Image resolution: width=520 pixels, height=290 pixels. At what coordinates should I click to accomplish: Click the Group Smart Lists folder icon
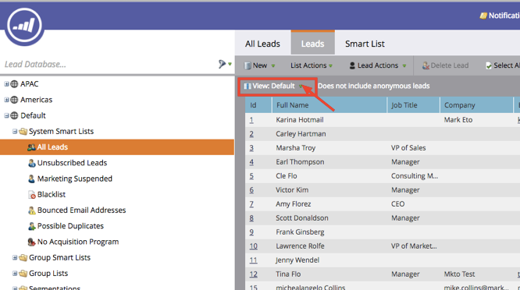23,257
